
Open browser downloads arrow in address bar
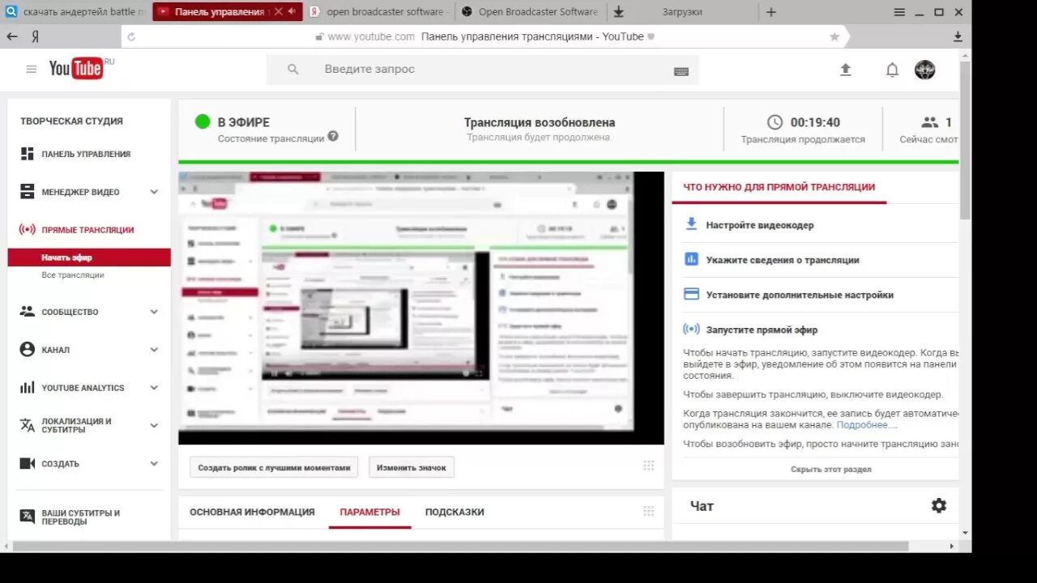[x=958, y=36]
